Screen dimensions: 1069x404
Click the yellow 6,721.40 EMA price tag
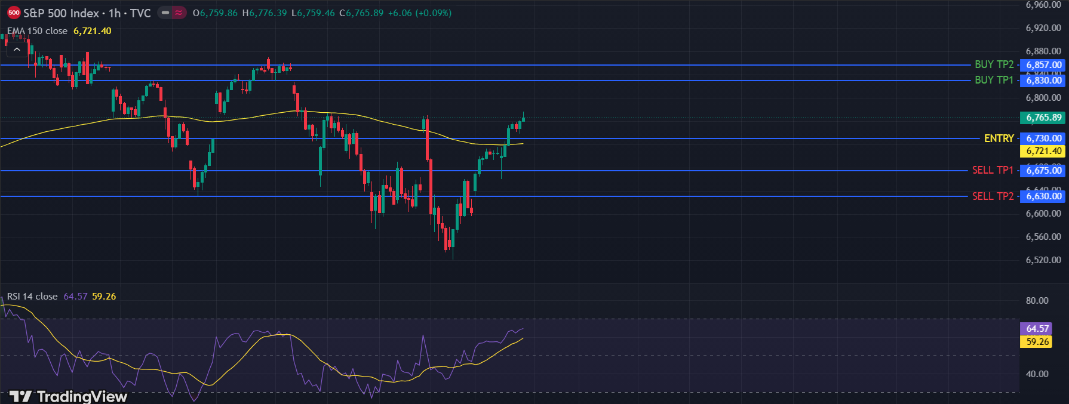[1043, 151]
